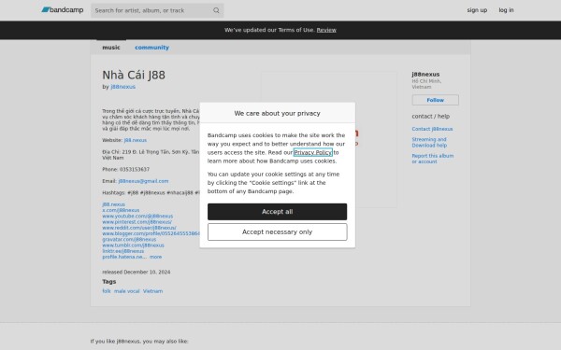561x350 pixels.
Task: Open the profile.hatena.ne link
Action: pyautogui.click(x=124, y=257)
